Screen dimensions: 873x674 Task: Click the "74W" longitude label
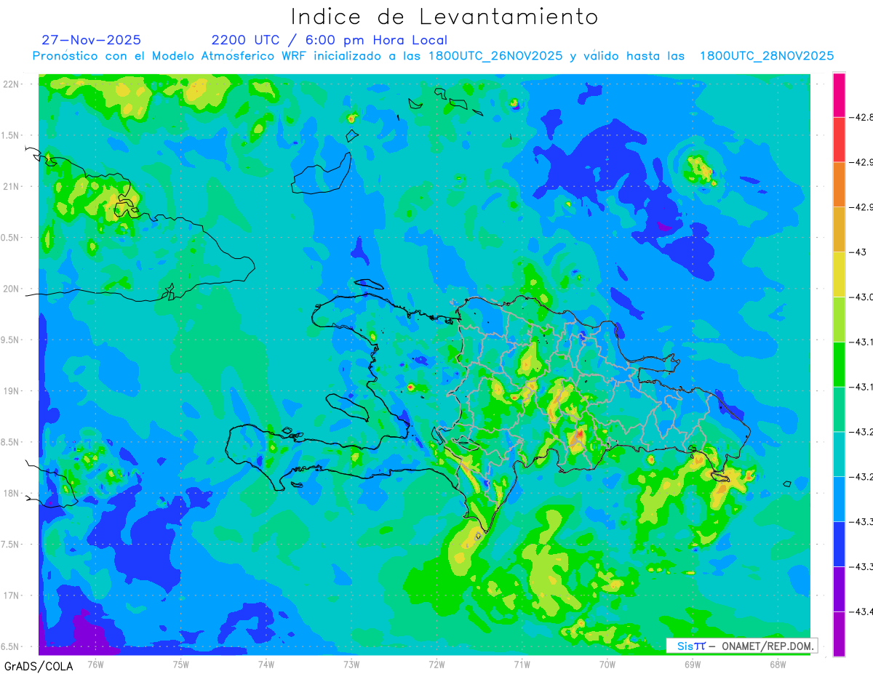[266, 664]
